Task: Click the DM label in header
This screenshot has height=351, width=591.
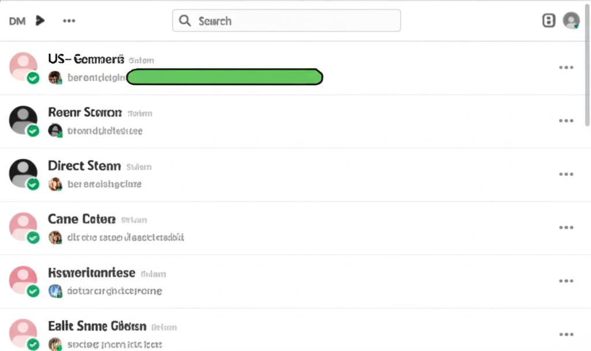Action: click(17, 21)
